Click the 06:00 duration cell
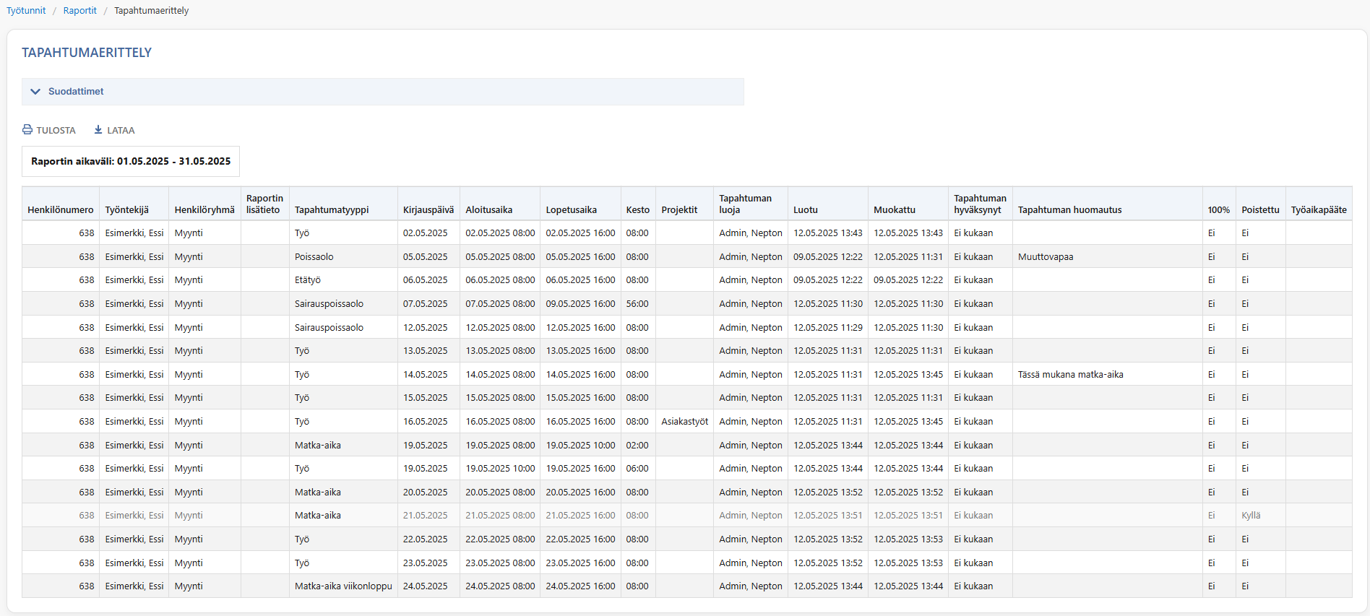This screenshot has width=1370, height=616. click(x=637, y=469)
